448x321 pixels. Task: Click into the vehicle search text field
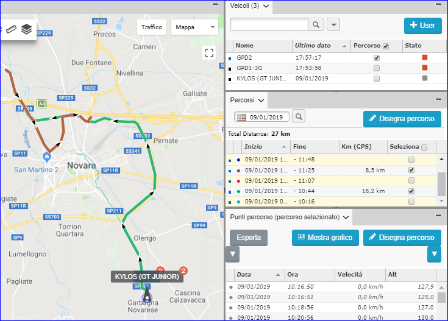[269, 24]
